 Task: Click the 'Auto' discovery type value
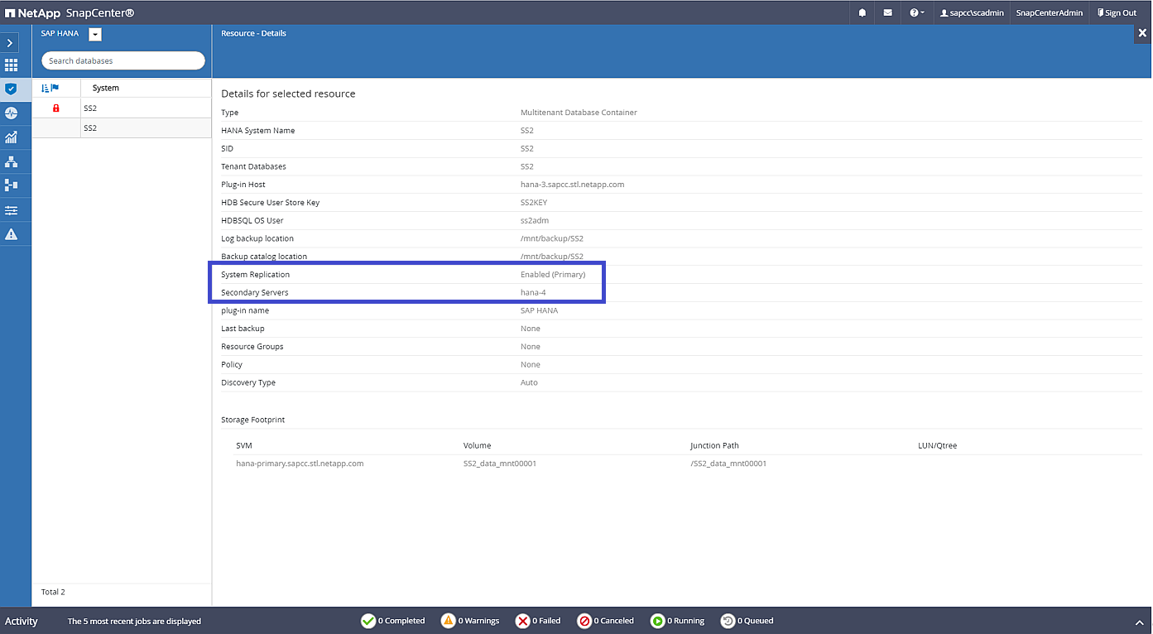tap(529, 382)
